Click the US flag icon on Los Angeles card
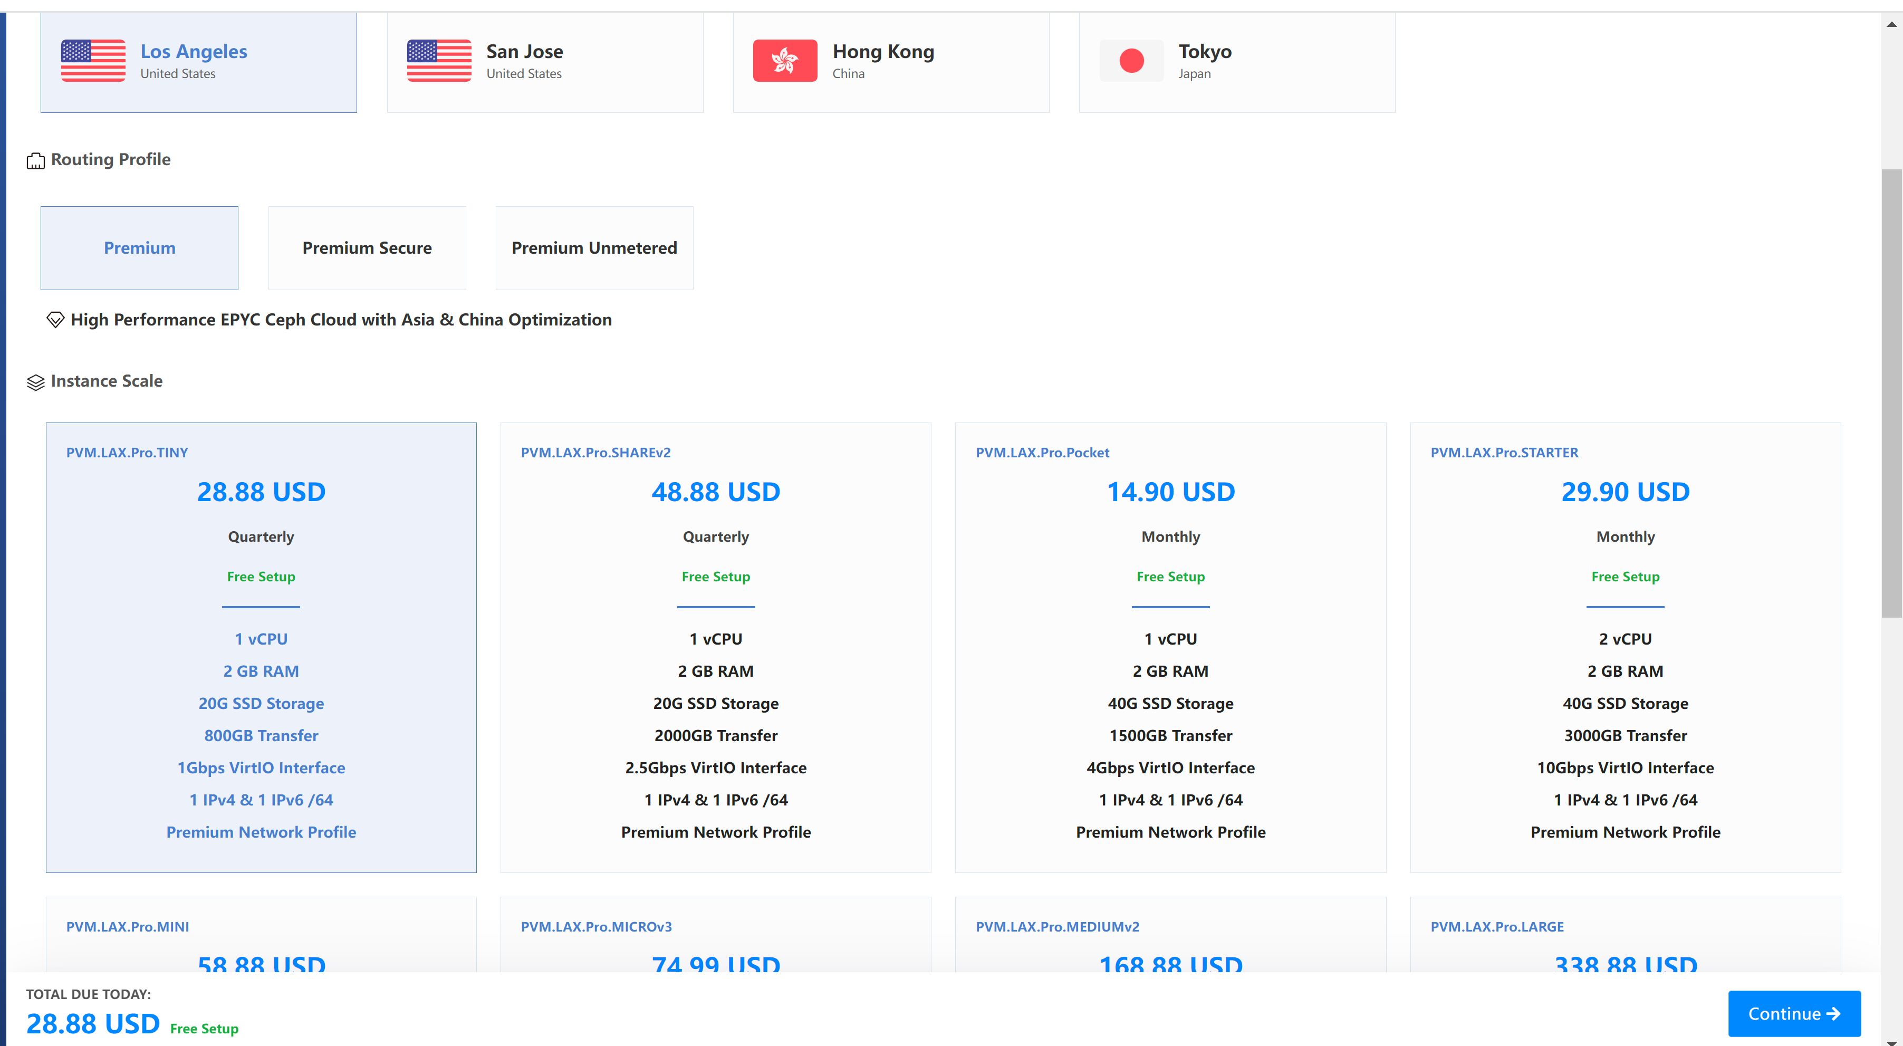This screenshot has width=1903, height=1046. coord(93,61)
